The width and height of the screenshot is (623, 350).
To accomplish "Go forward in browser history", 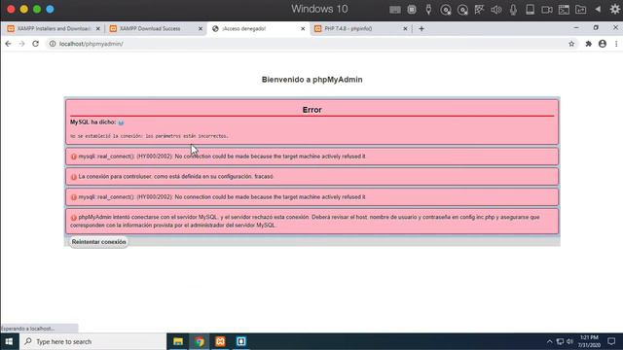I will 21,44.
